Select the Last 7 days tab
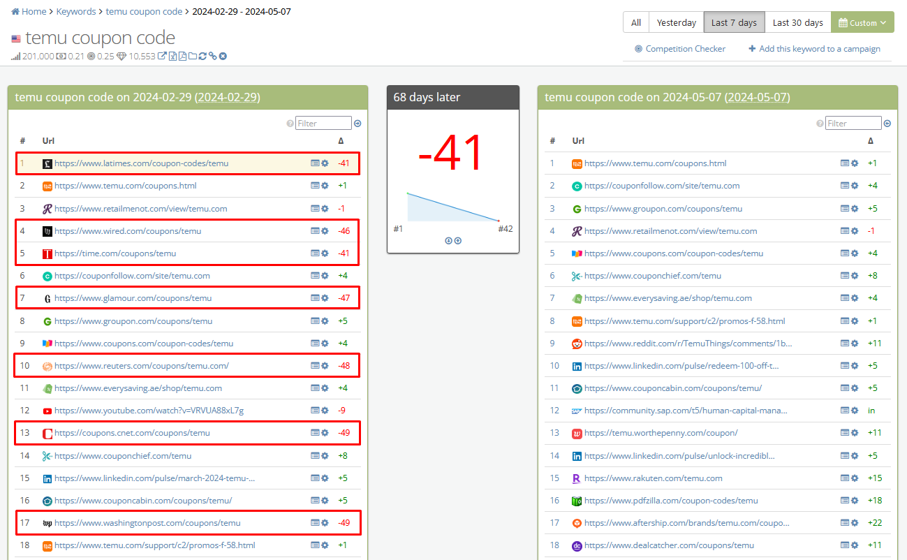Image resolution: width=907 pixels, height=560 pixels. (x=734, y=22)
